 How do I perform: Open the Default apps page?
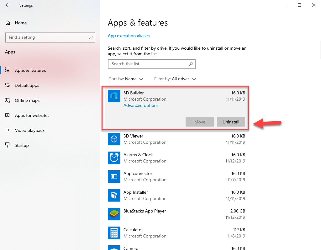tap(27, 86)
